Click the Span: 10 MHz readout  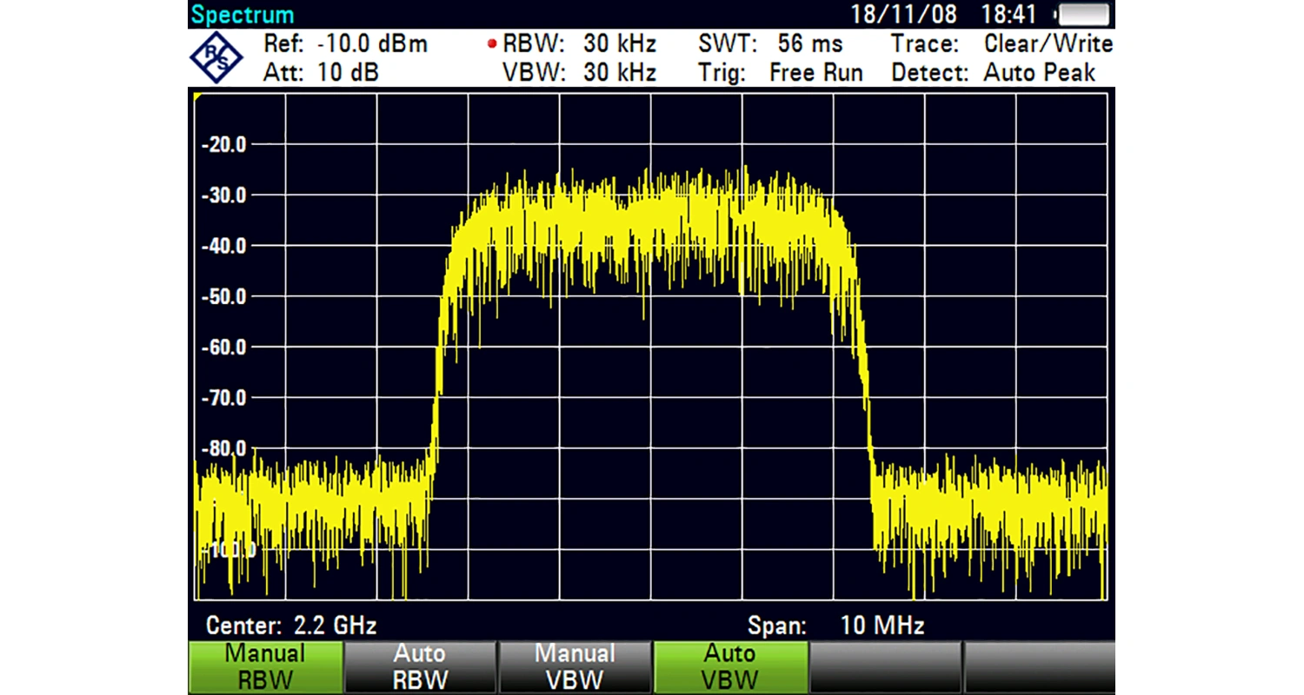(x=836, y=625)
